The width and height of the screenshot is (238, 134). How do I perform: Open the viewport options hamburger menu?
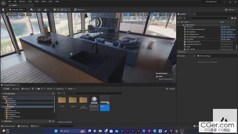pyautogui.click(x=3, y=15)
